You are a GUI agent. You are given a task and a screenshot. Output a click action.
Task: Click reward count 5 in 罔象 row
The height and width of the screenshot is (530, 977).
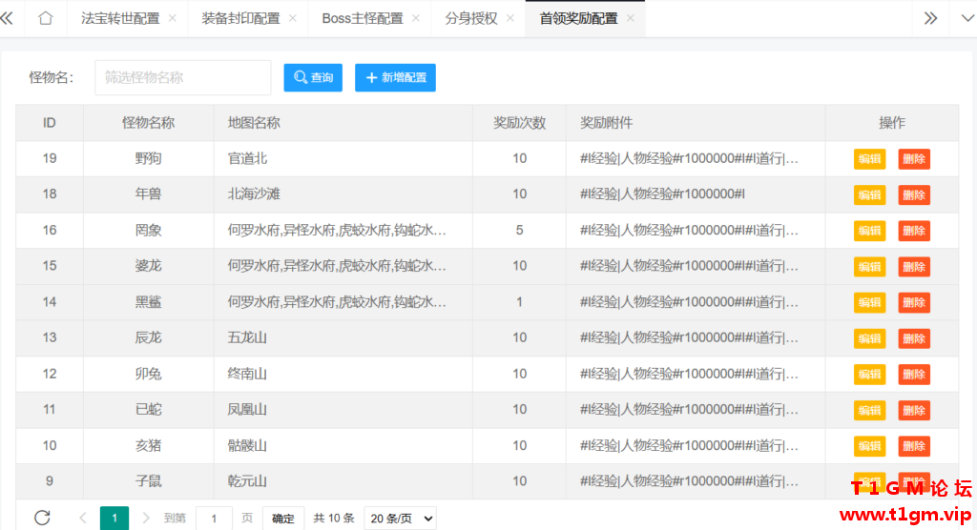[519, 231]
